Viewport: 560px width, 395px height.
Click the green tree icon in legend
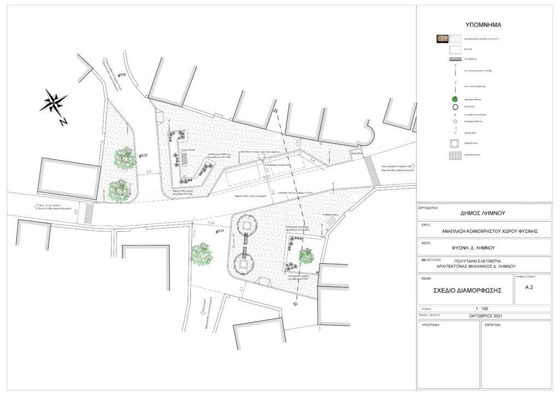[454, 99]
